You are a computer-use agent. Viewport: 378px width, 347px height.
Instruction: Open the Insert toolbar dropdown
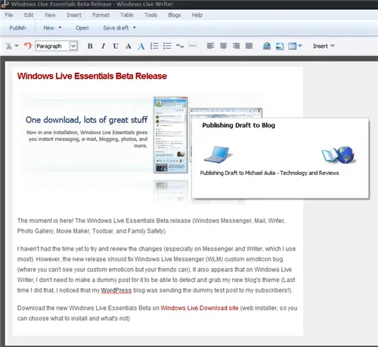point(324,46)
